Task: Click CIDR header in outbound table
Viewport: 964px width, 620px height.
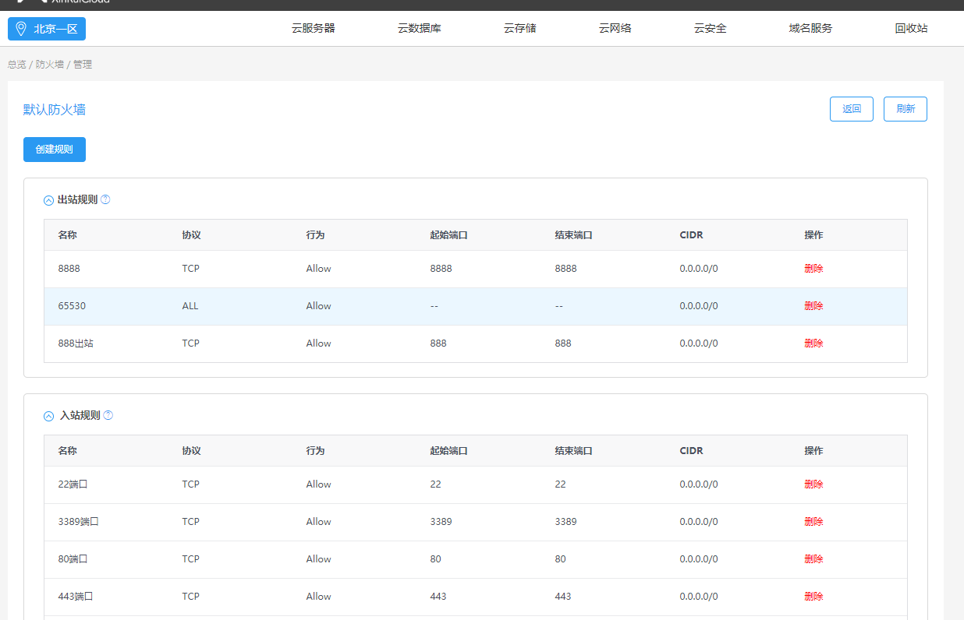Action: pyautogui.click(x=691, y=235)
